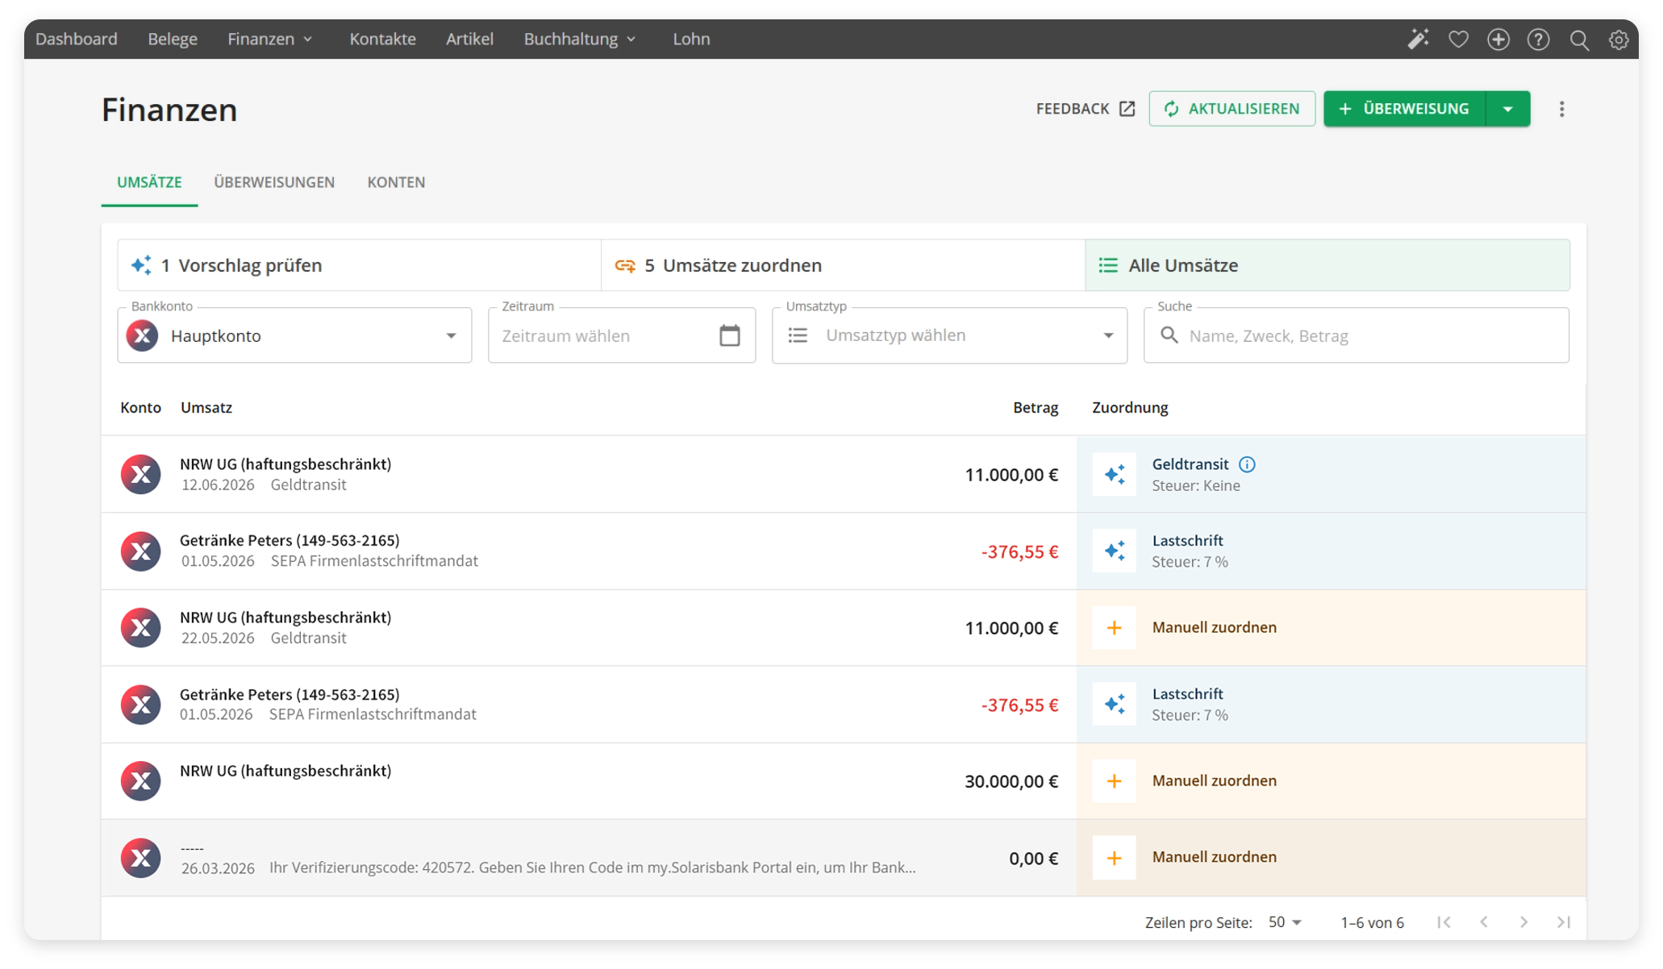Change the rows per page dropdown

[1285, 922]
